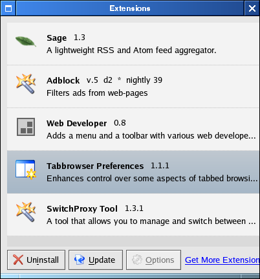Screen dimensions: 260x279
Task: Click the red X icon on Uninstall
Action: pos(18,260)
